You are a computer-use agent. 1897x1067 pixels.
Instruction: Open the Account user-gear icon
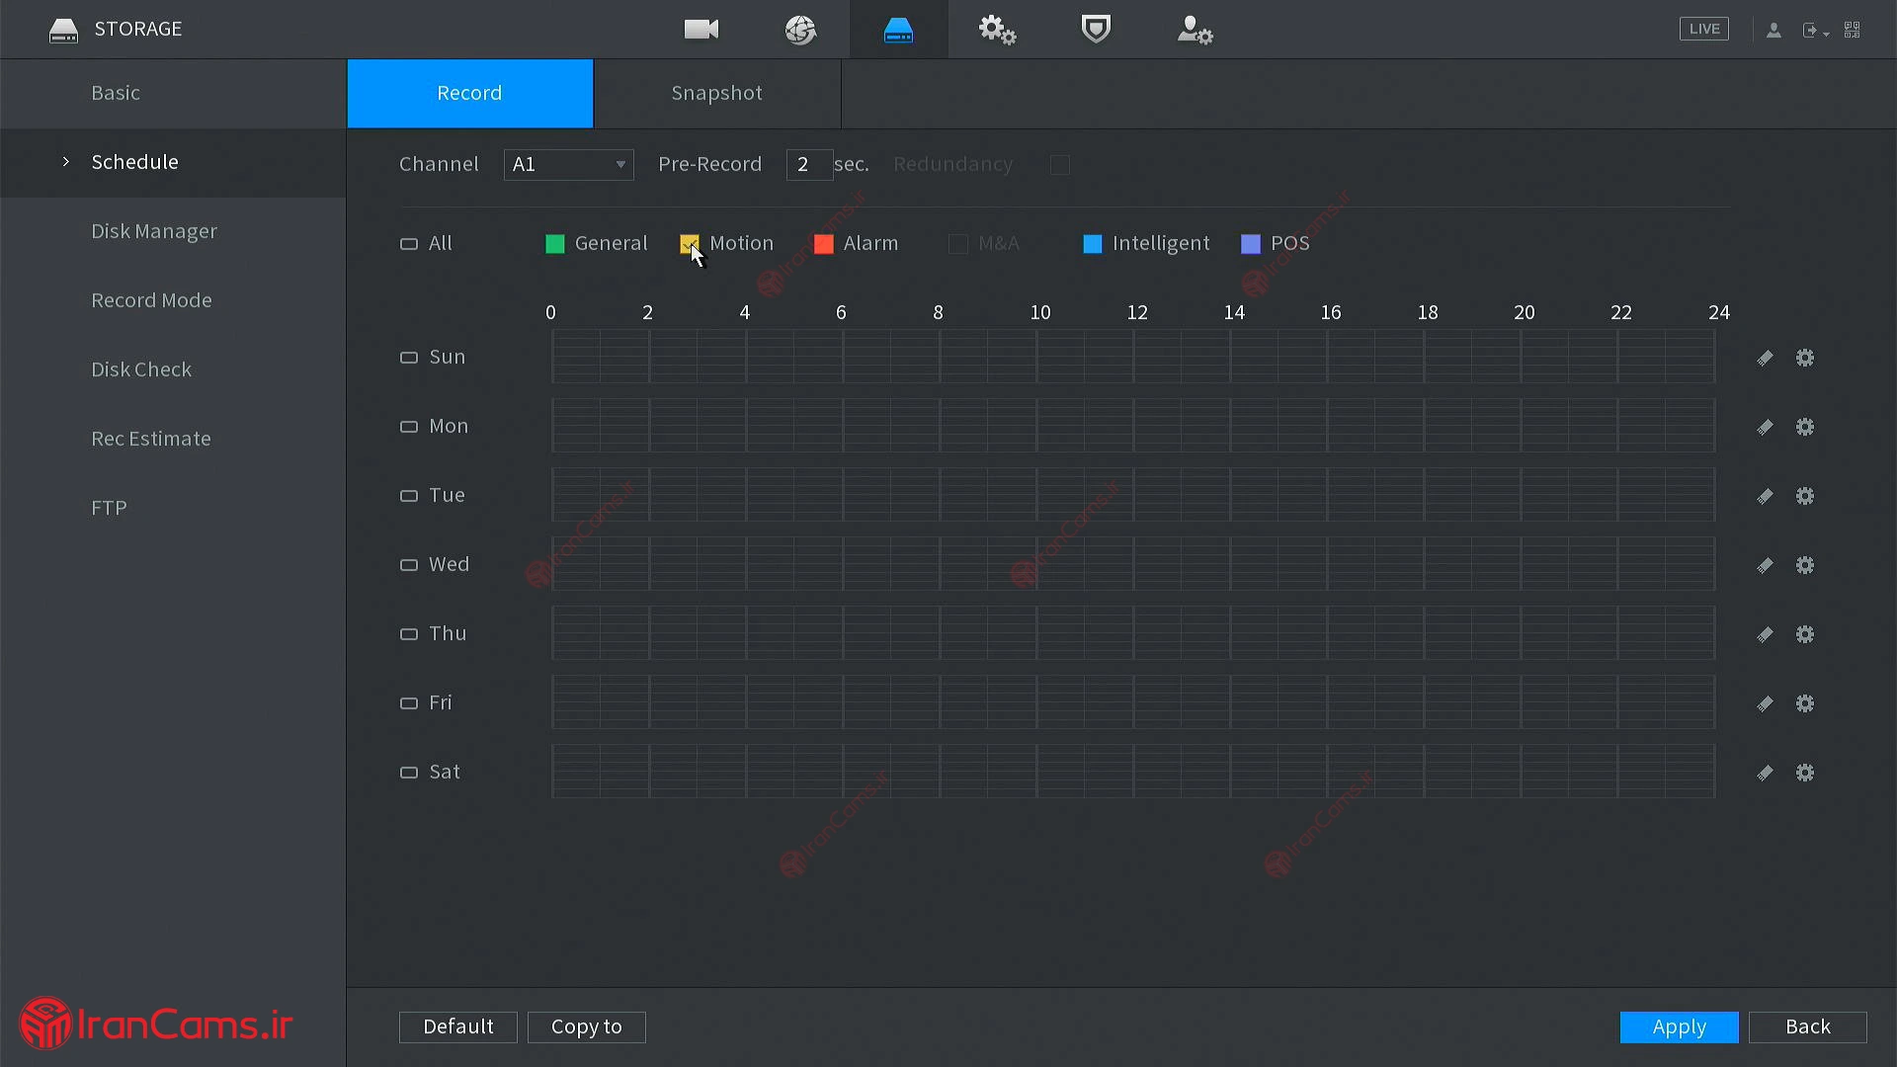tap(1195, 30)
